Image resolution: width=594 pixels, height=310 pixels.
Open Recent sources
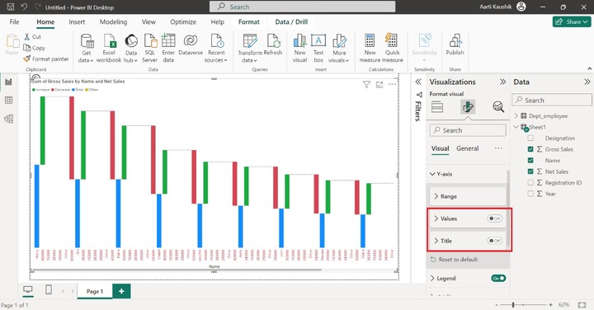pyautogui.click(x=216, y=48)
